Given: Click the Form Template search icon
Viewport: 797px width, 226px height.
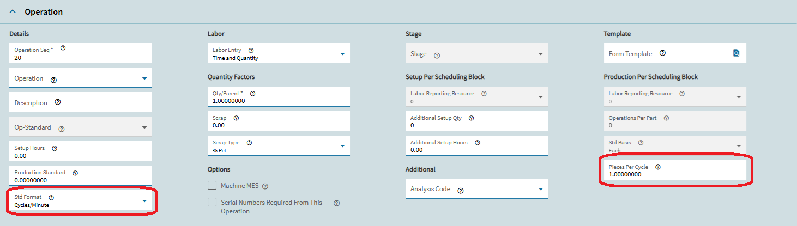Looking at the screenshot, I should coord(736,53).
